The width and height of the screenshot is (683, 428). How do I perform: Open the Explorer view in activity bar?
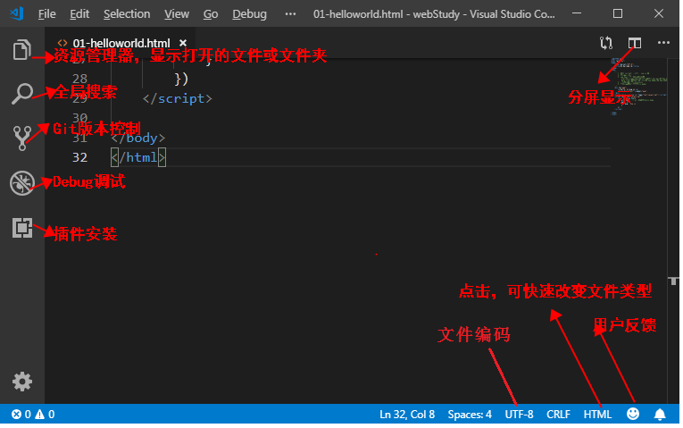(21, 50)
